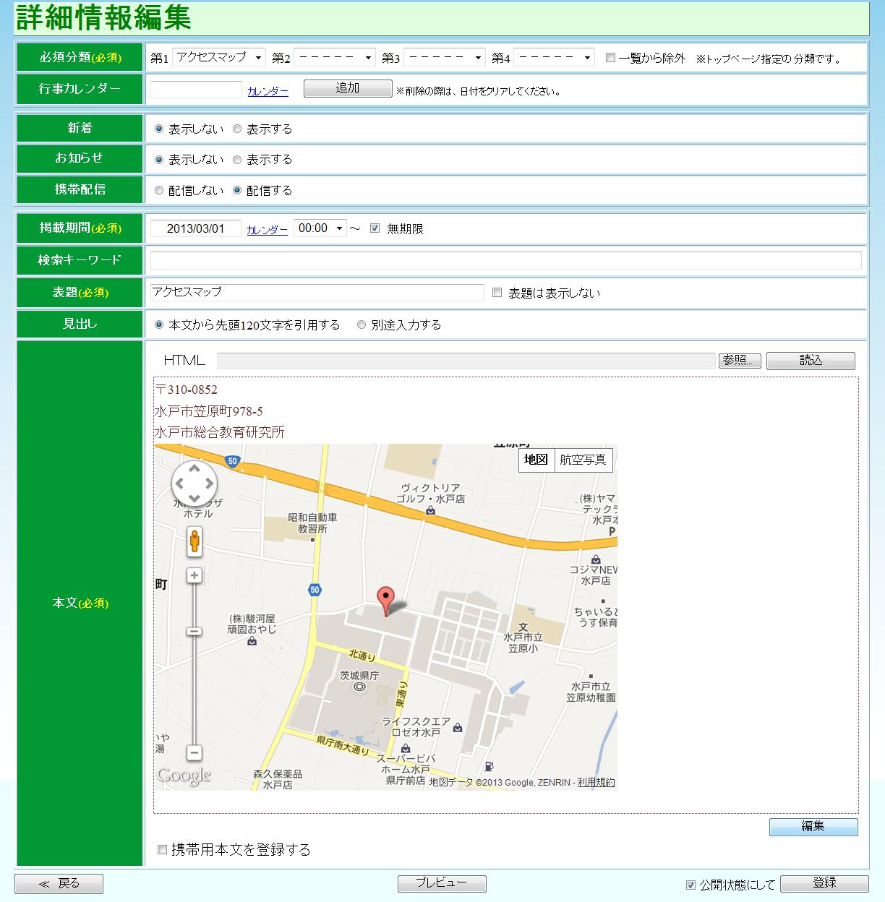
Task: Open カレンダー link in 行事カレンダー row
Action: (x=268, y=91)
